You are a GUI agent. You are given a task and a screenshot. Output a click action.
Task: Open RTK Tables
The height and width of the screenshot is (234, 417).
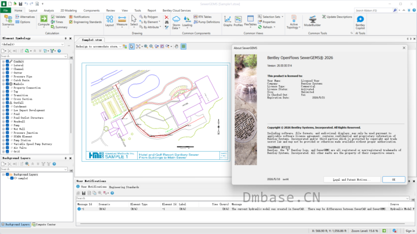(203, 17)
